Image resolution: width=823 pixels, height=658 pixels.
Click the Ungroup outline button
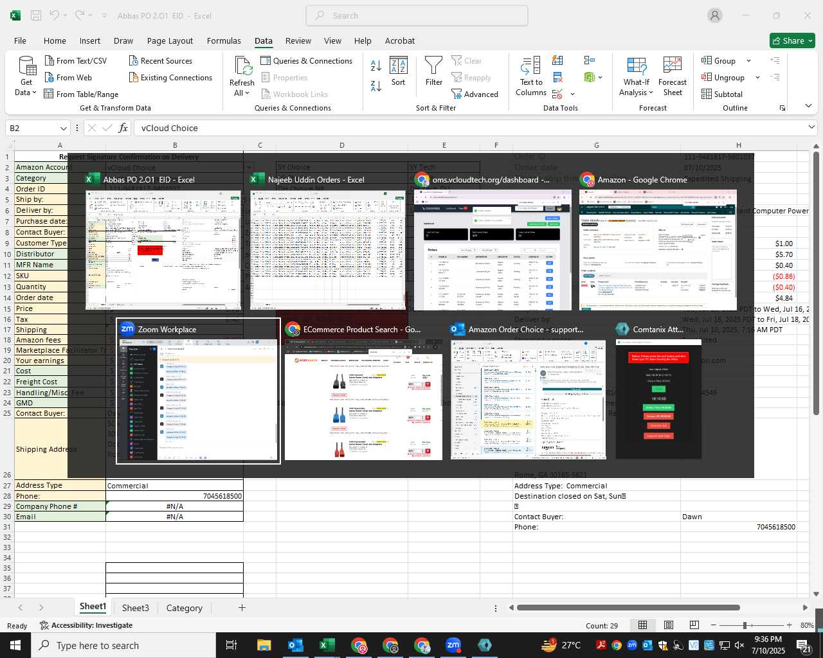point(723,78)
